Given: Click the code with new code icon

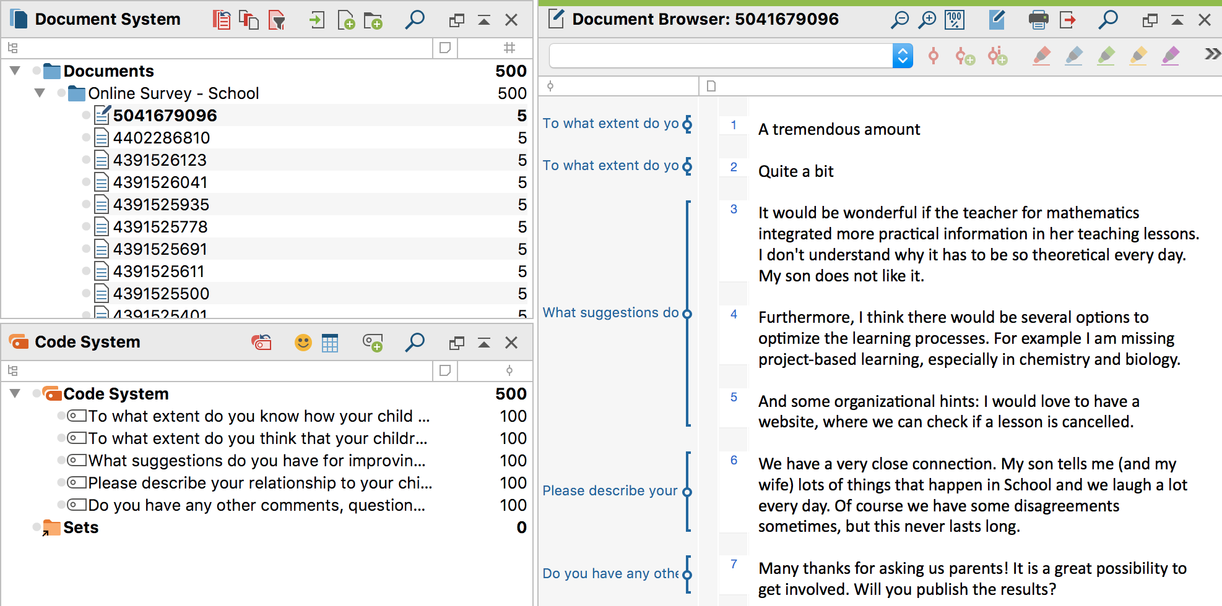Looking at the screenshot, I should (x=965, y=56).
